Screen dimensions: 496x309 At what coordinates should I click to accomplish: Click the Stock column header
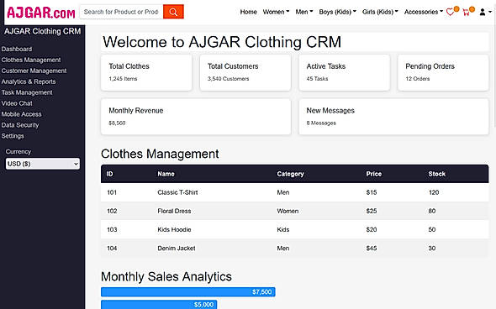tap(437, 174)
